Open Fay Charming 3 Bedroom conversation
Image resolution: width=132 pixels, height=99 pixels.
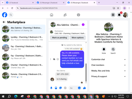[x=23, y=57]
